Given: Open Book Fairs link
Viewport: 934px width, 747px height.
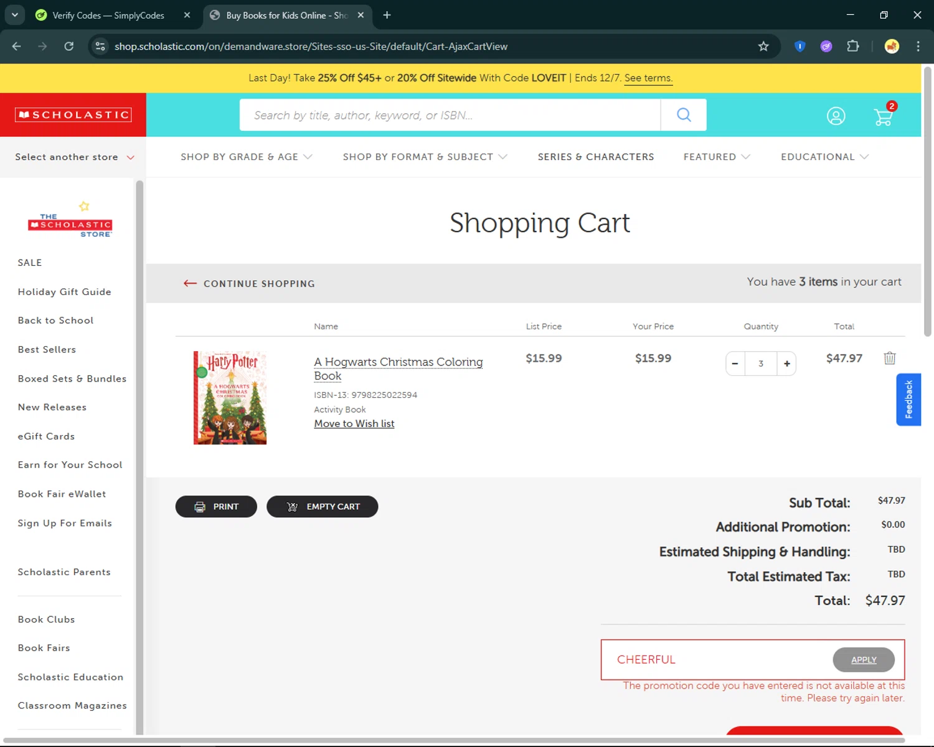Looking at the screenshot, I should click(44, 648).
